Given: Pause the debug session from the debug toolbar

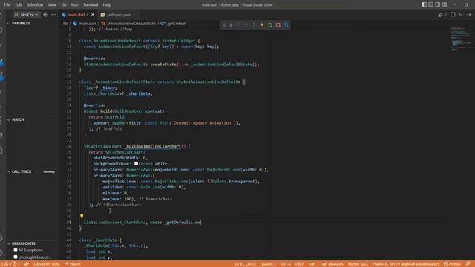Looking at the screenshot, I should [x=230, y=25].
